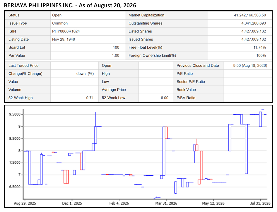Screen dimensions: 277x212
Task: Click the Book Value label
Action: [x=186, y=90]
